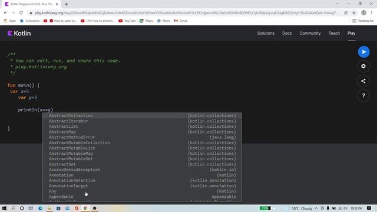The image size is (377, 212).
Task: Reload the page
Action: pos(21,13)
